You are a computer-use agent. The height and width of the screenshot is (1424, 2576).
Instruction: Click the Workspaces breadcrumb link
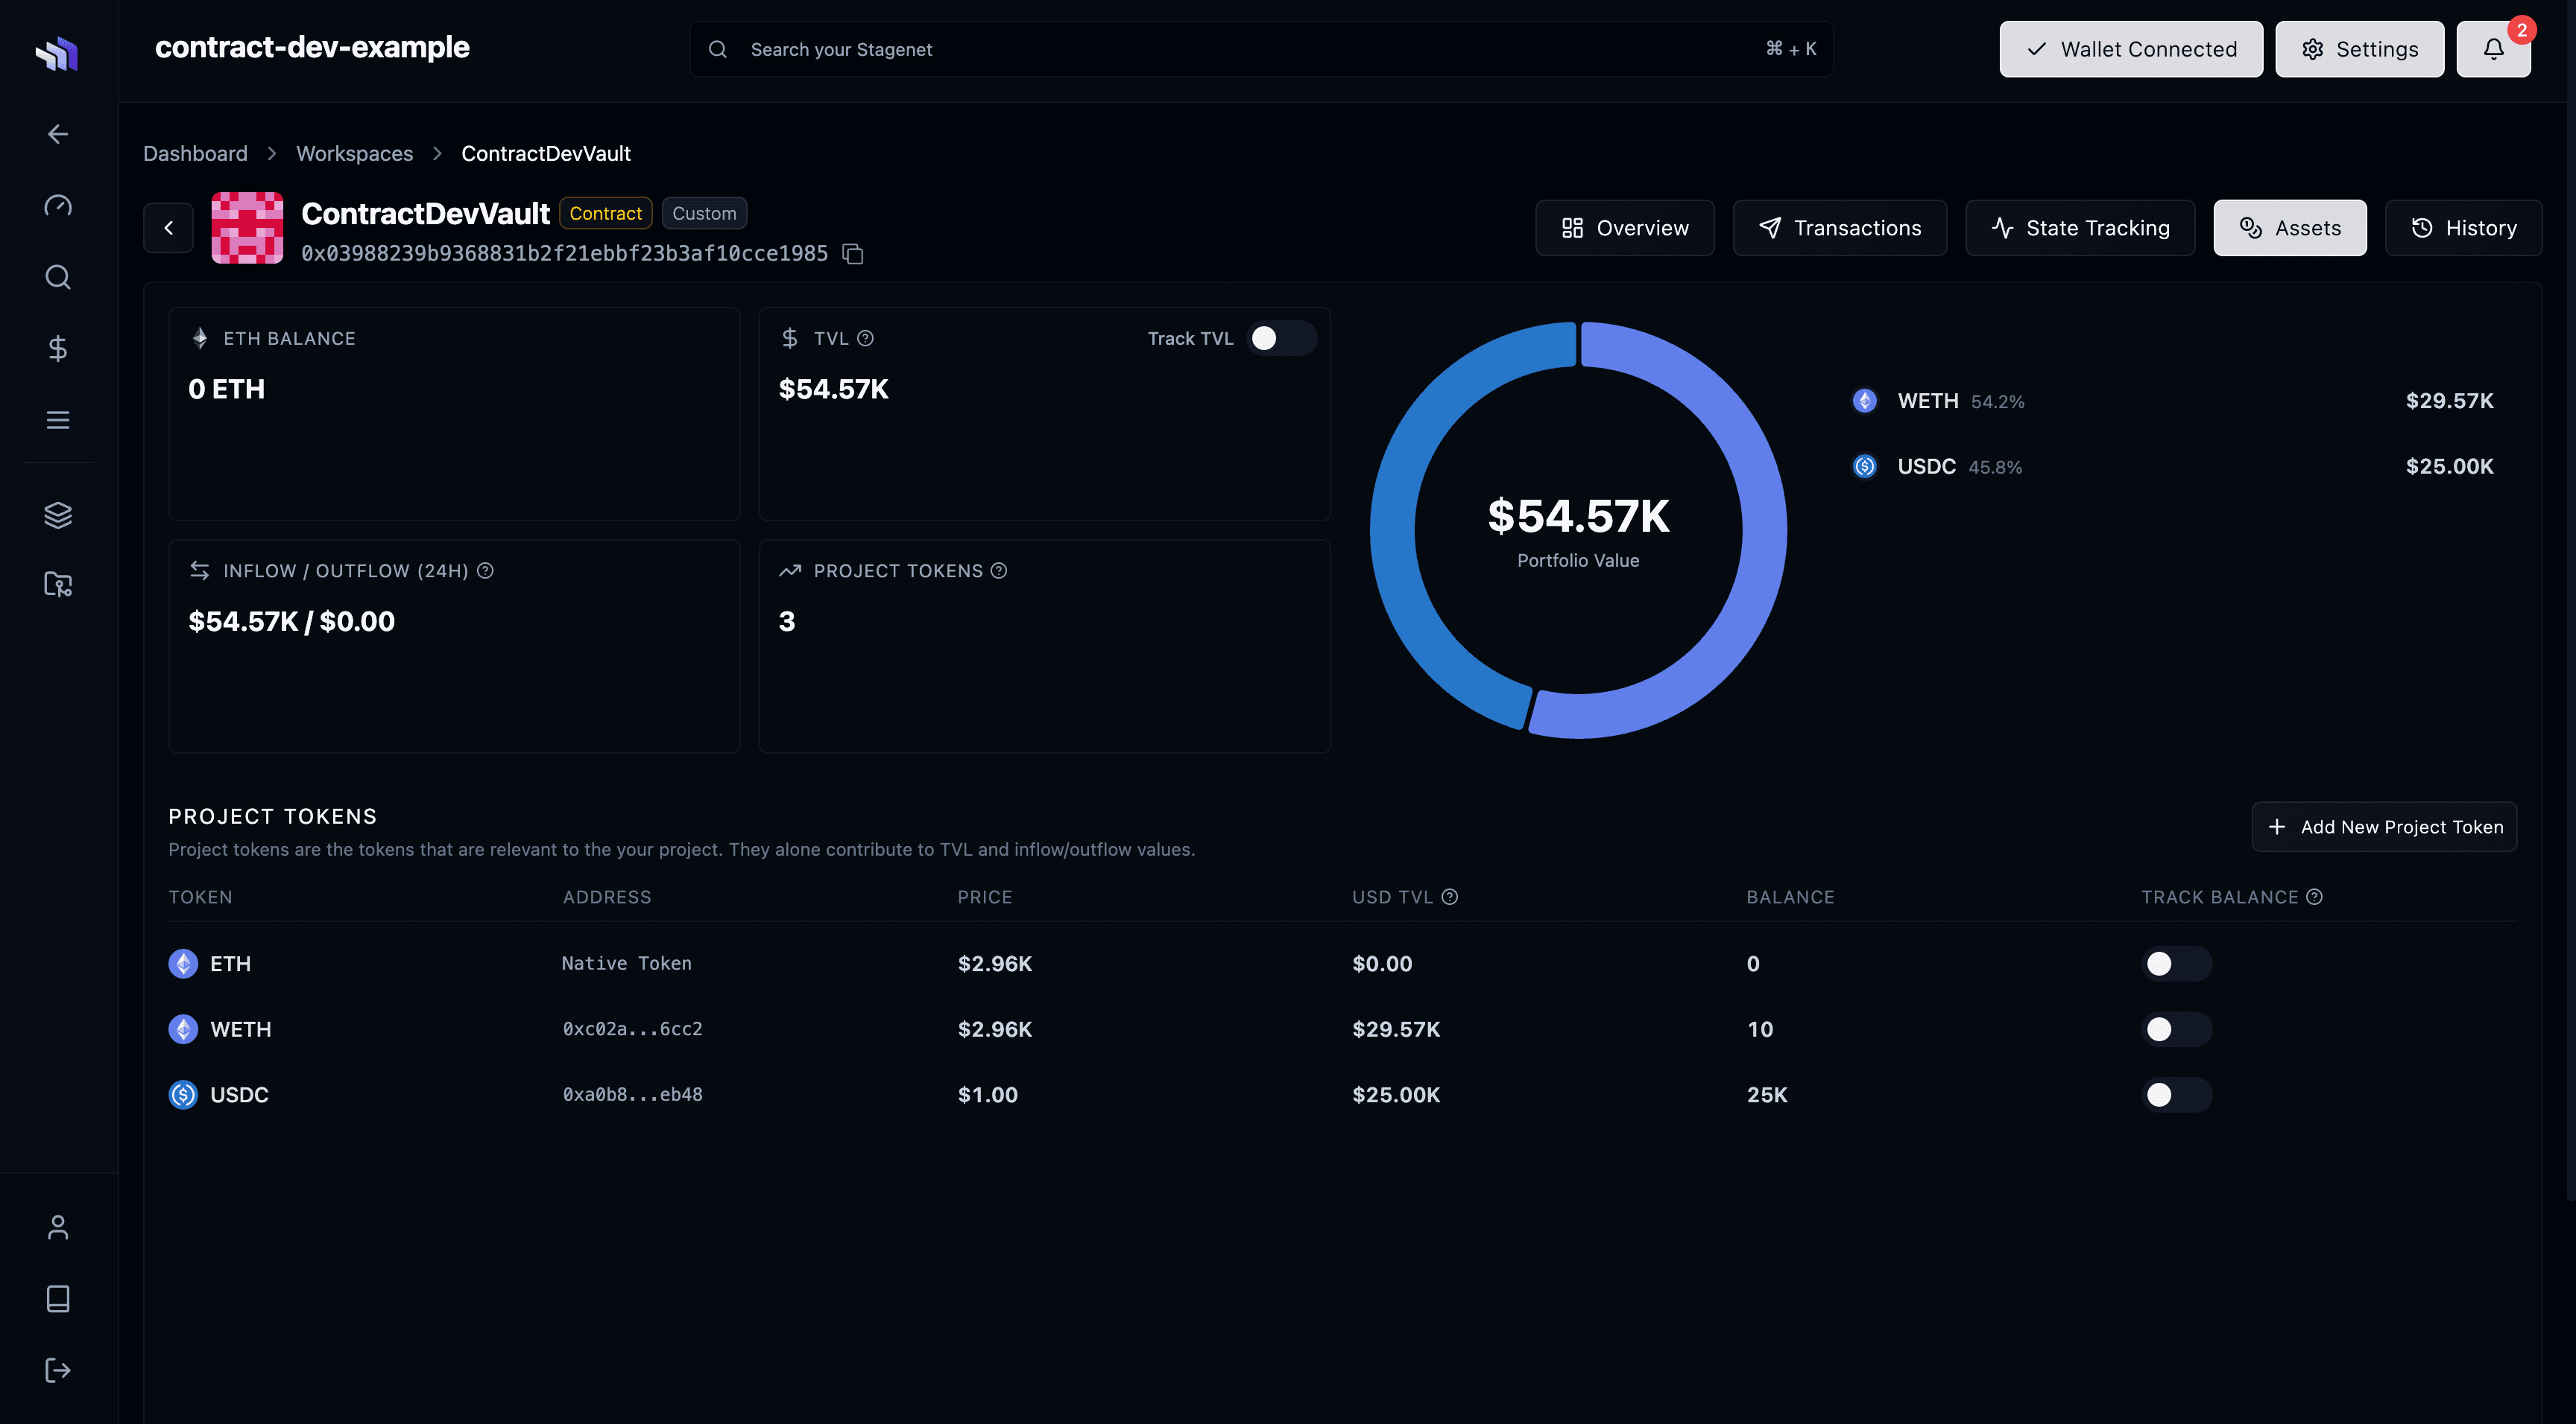(x=354, y=154)
